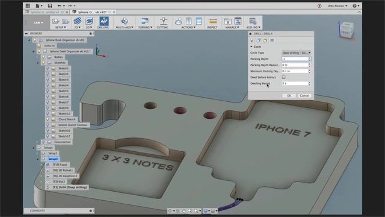Collapse the Cycle section triangle
The image size is (385, 217).
pyautogui.click(x=251, y=46)
